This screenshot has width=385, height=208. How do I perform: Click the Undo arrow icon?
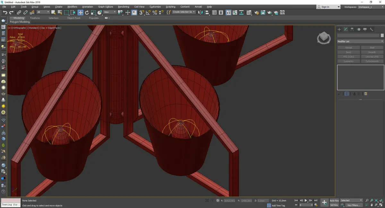pos(5,12)
